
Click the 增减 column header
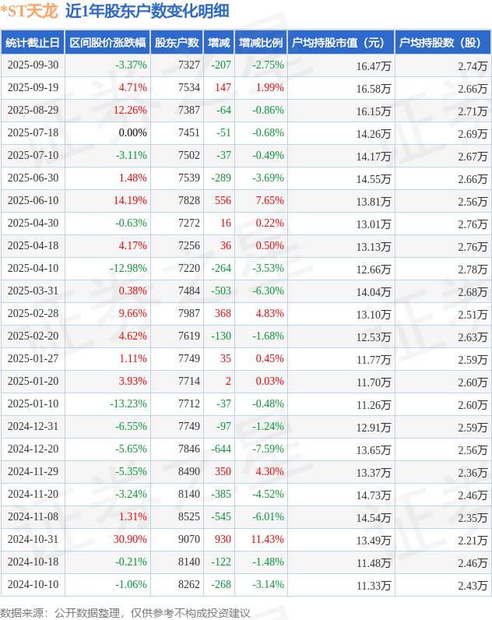point(219,43)
